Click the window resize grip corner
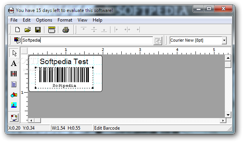The image size is (243, 142). (x=230, y=128)
